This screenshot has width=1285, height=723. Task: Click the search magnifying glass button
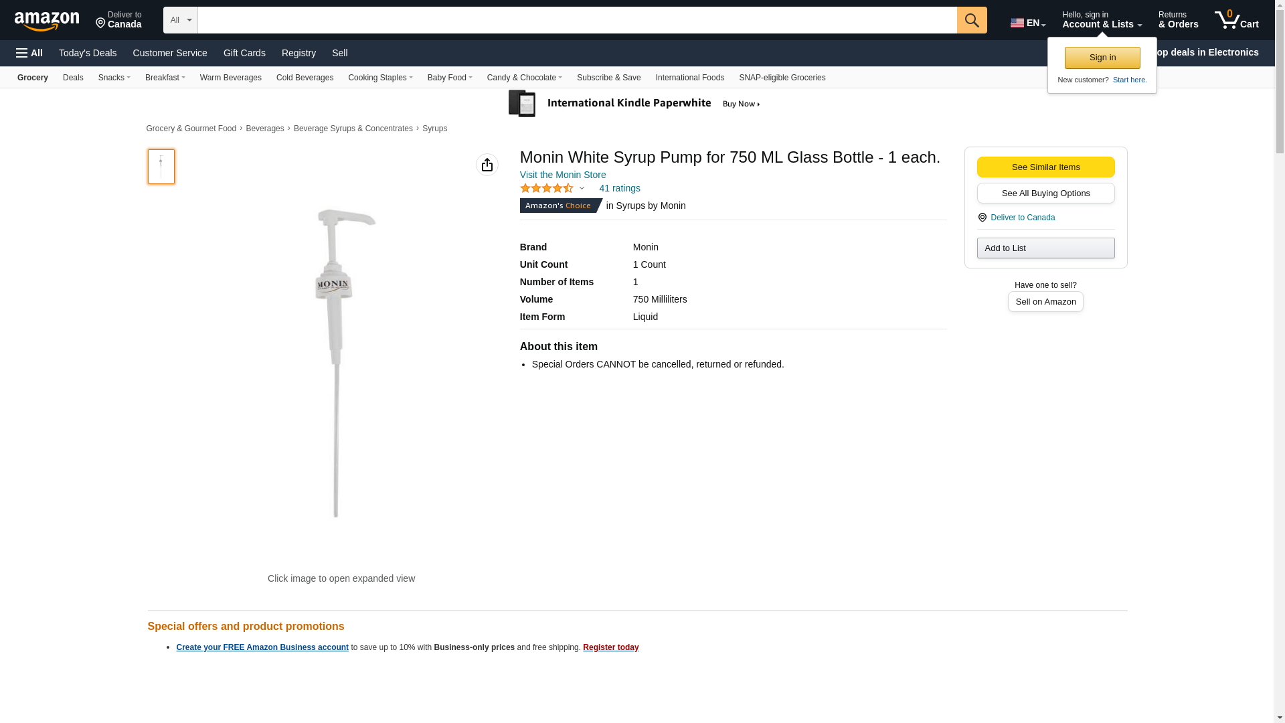click(x=972, y=20)
